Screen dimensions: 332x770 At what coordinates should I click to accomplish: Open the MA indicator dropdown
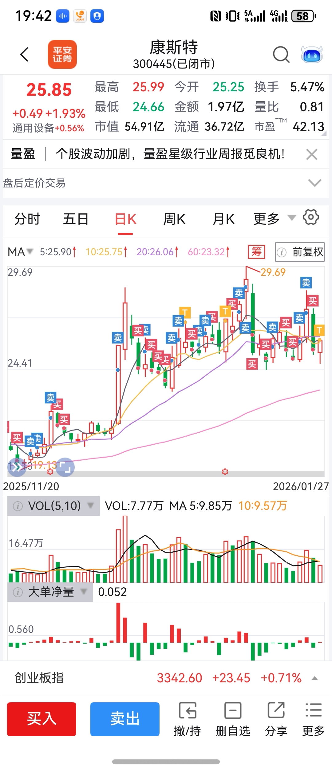tap(20, 252)
